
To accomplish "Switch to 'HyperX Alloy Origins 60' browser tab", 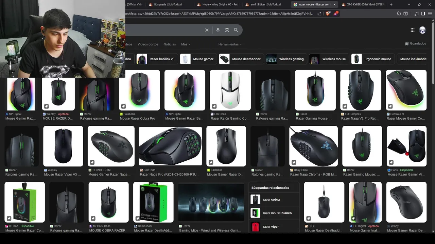I will click(x=218, y=4).
